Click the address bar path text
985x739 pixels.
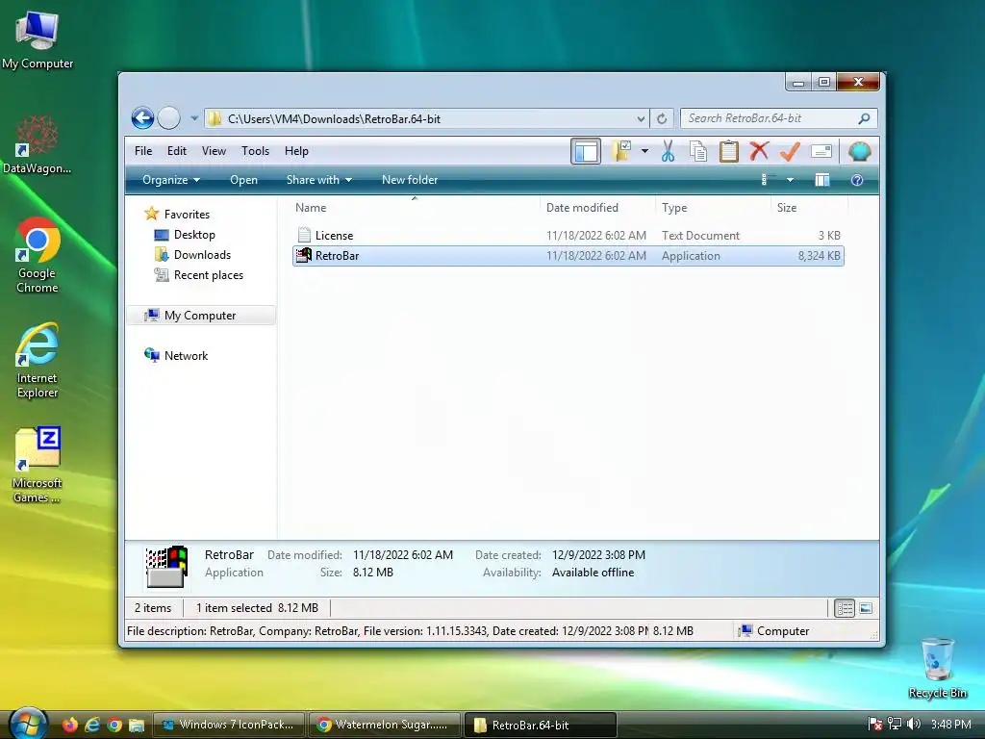[334, 118]
